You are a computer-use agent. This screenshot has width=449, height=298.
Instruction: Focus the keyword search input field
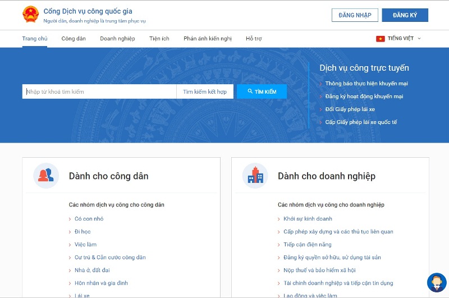[x=99, y=91]
